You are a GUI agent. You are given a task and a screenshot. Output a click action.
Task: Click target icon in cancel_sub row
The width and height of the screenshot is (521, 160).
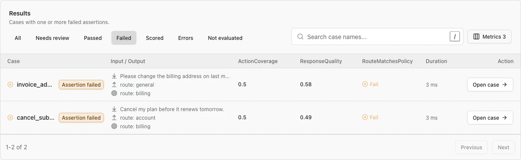[114, 127]
